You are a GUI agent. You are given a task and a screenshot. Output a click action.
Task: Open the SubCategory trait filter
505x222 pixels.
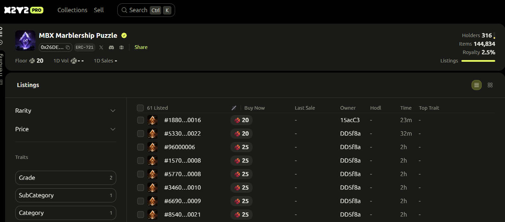[66, 195]
